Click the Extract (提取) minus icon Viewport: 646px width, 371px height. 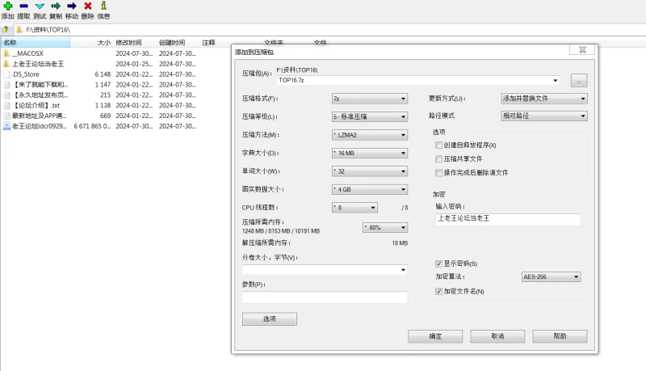(23, 6)
